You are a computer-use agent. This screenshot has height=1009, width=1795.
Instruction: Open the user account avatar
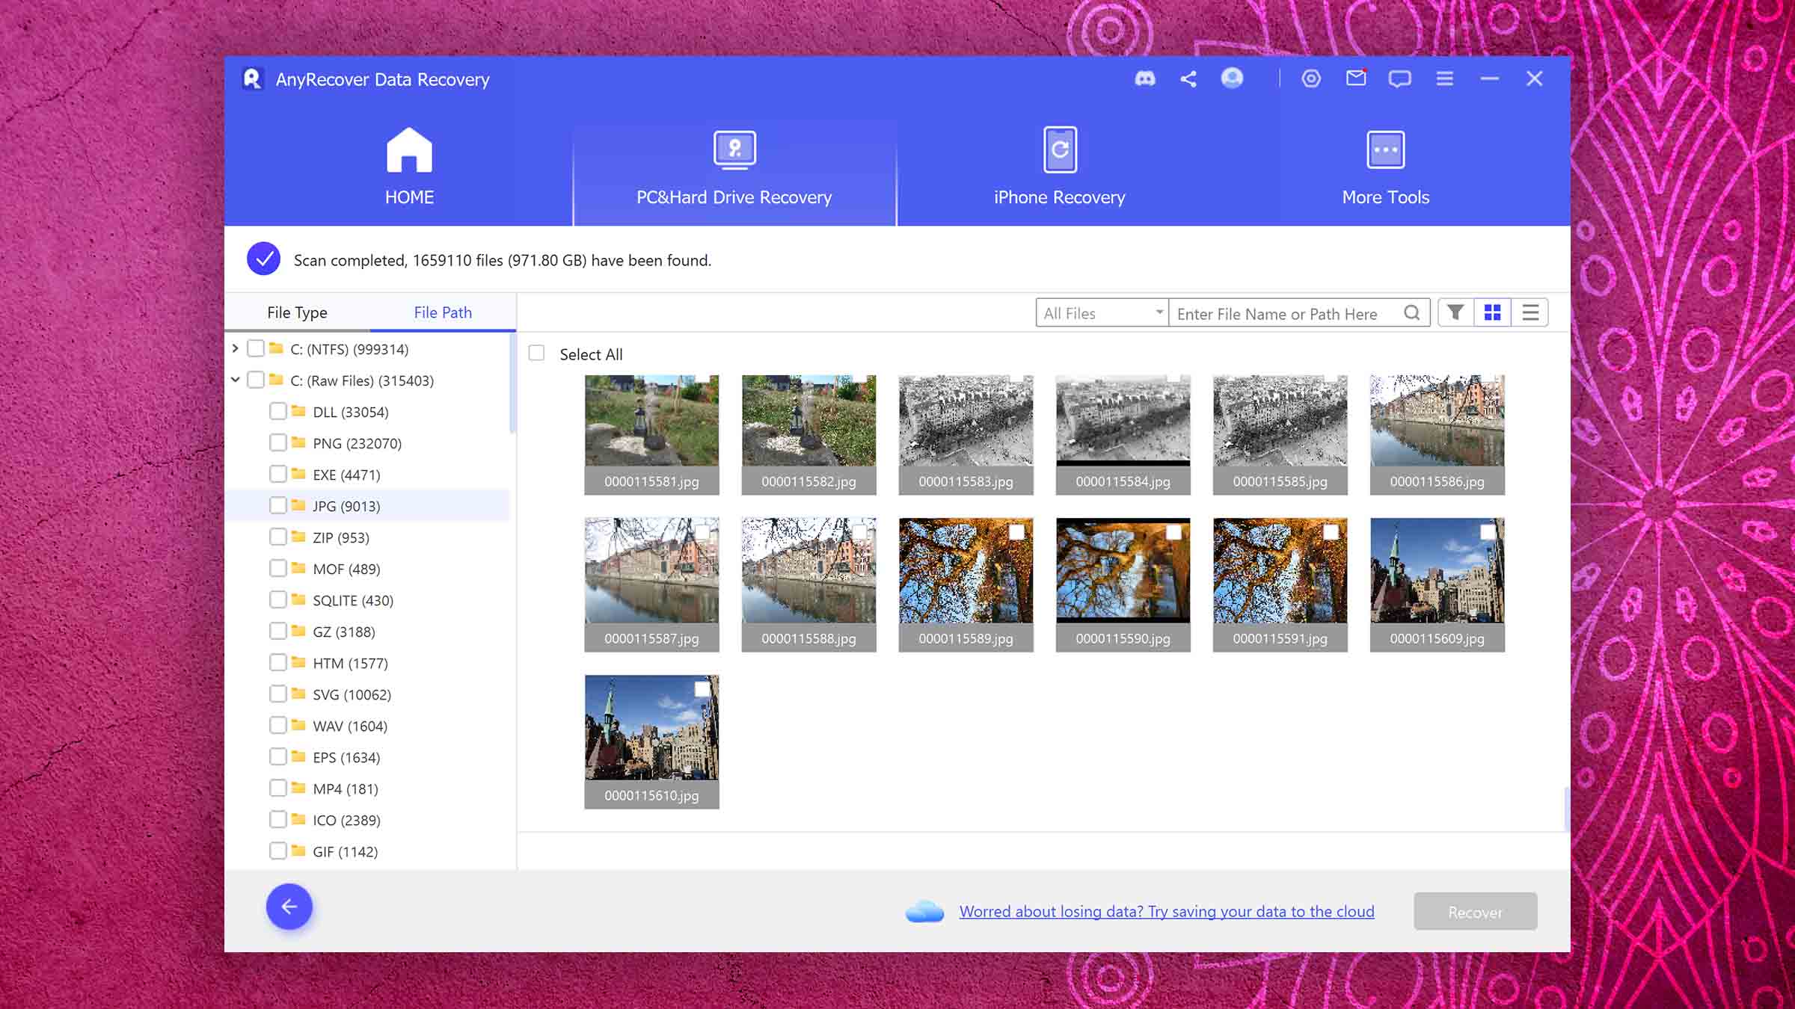[x=1232, y=78]
